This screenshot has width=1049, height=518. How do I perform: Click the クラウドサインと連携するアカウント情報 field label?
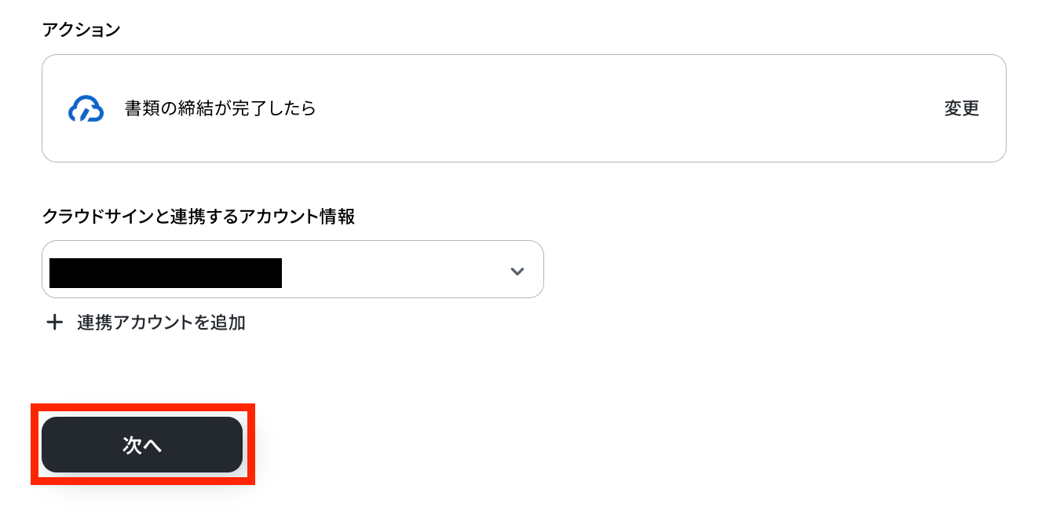point(198,217)
